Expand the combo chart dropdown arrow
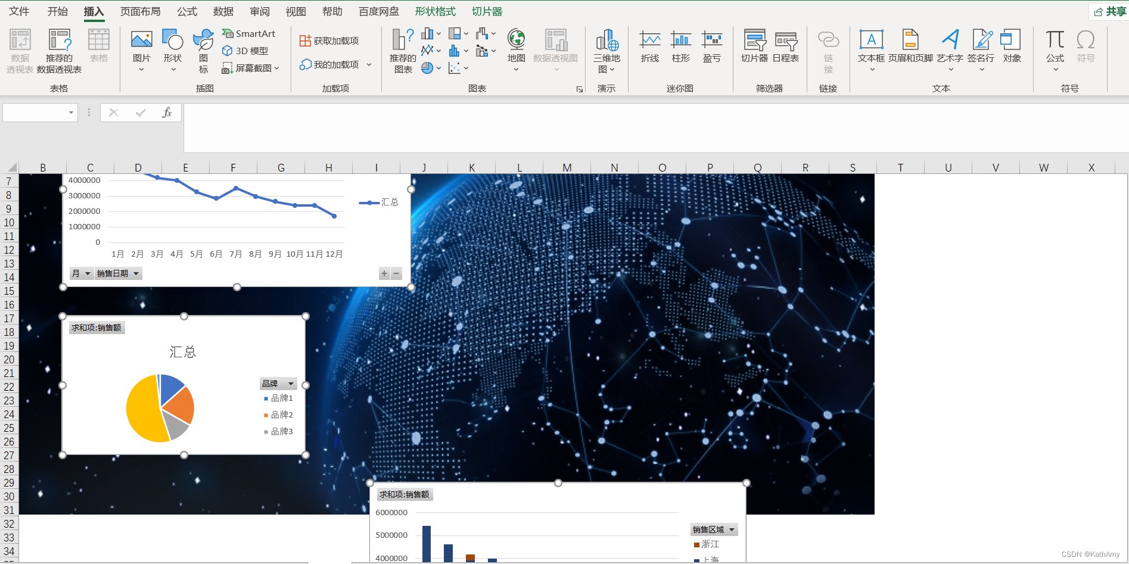This screenshot has height=564, width=1129. click(x=493, y=51)
